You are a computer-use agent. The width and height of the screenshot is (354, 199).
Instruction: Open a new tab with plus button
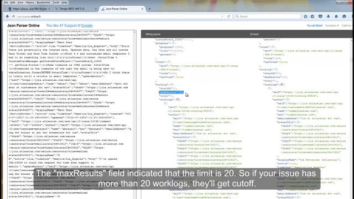(x=149, y=9)
